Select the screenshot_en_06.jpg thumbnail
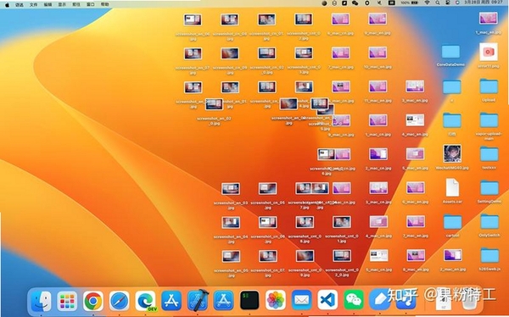Viewport: 509px width, 317px height. [193, 19]
